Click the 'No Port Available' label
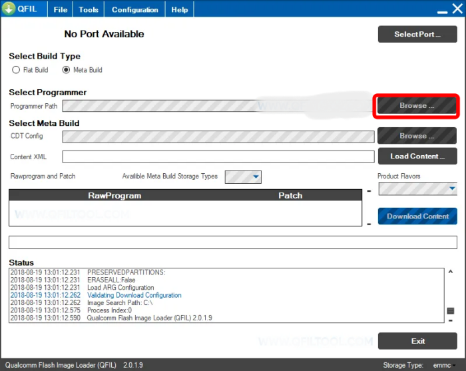466x371 pixels. [104, 34]
